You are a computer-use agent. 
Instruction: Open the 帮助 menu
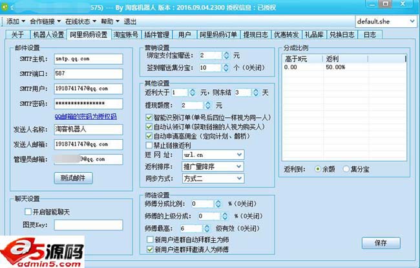(110, 21)
